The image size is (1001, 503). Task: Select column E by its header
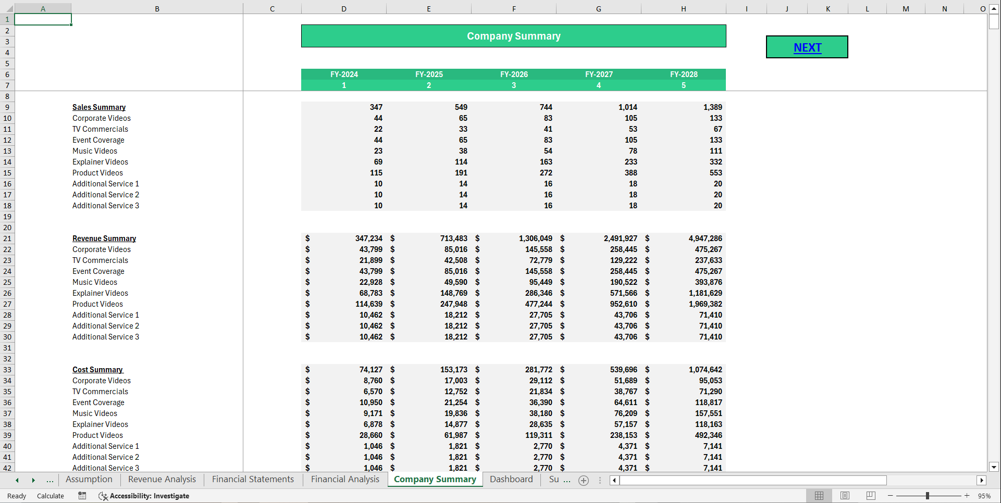[428, 8]
